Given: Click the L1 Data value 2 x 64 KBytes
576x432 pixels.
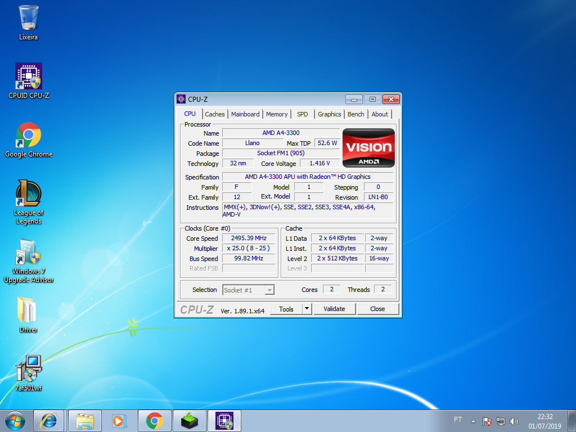Looking at the screenshot, I should tap(337, 238).
